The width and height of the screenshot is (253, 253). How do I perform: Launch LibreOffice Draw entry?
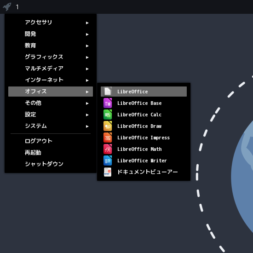click(144, 126)
